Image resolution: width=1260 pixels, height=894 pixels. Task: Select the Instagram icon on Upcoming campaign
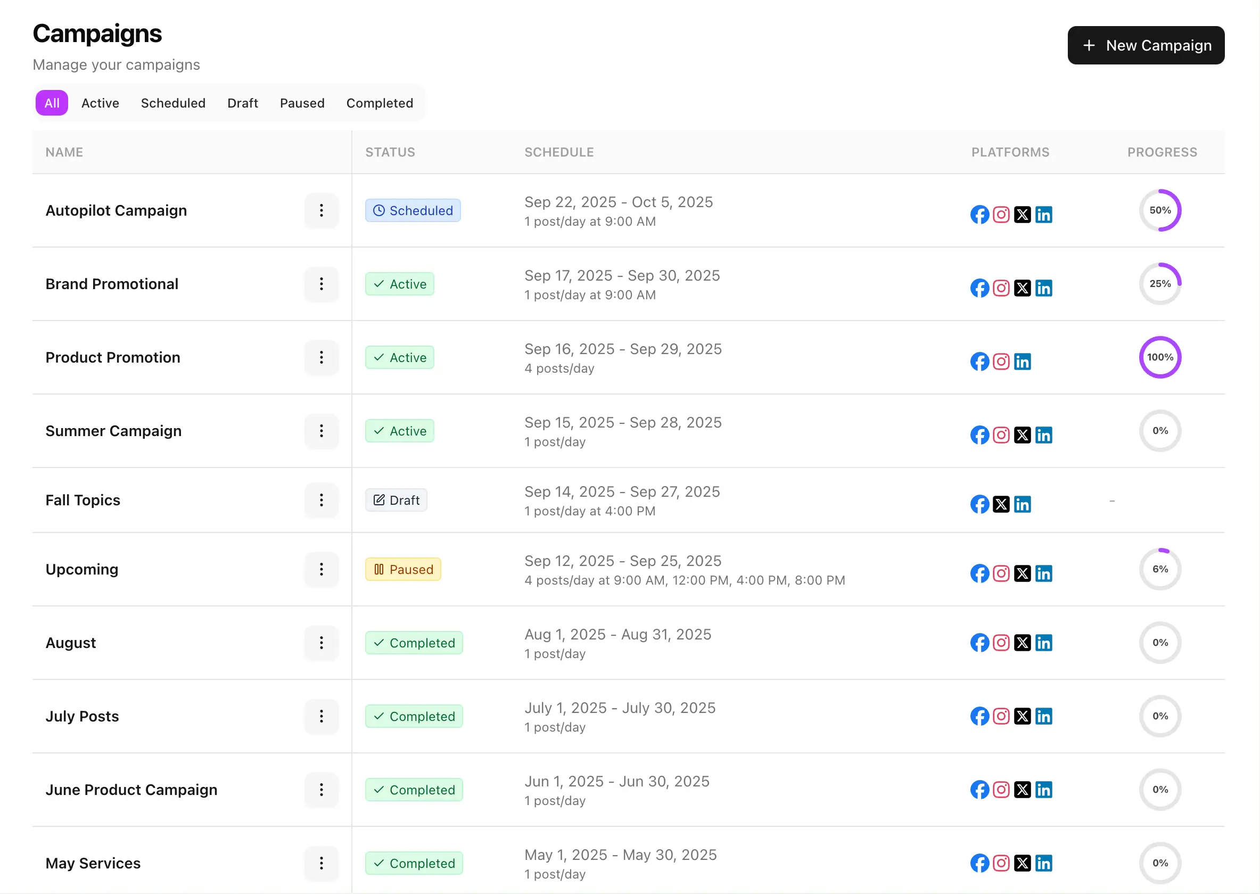1001,573
